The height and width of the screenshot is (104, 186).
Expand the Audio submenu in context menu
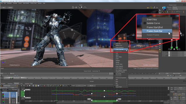click(x=121, y=85)
